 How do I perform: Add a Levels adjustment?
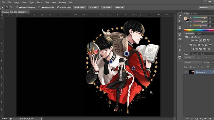196,41
